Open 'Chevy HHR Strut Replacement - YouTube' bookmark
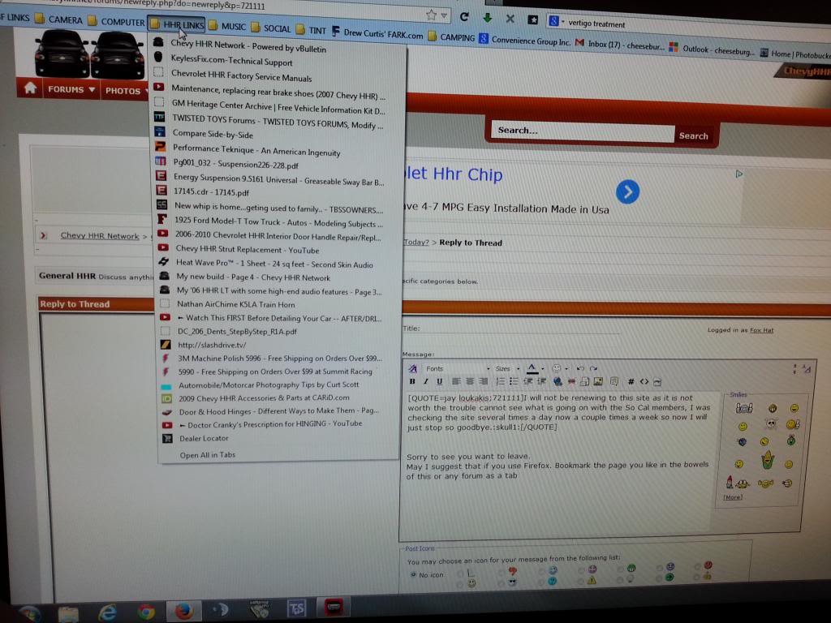 (x=247, y=249)
